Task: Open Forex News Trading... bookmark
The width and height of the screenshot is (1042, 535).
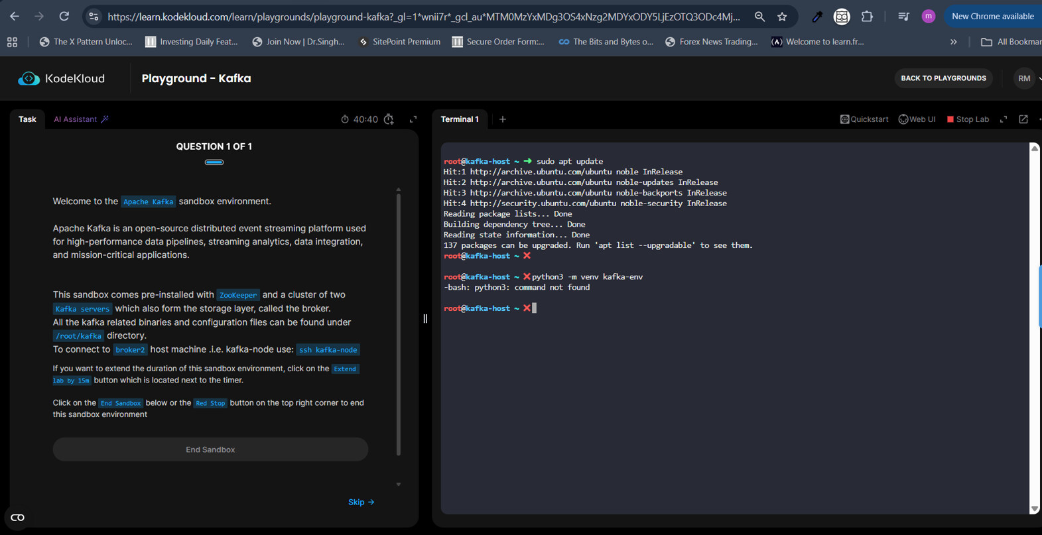Action: click(x=711, y=42)
